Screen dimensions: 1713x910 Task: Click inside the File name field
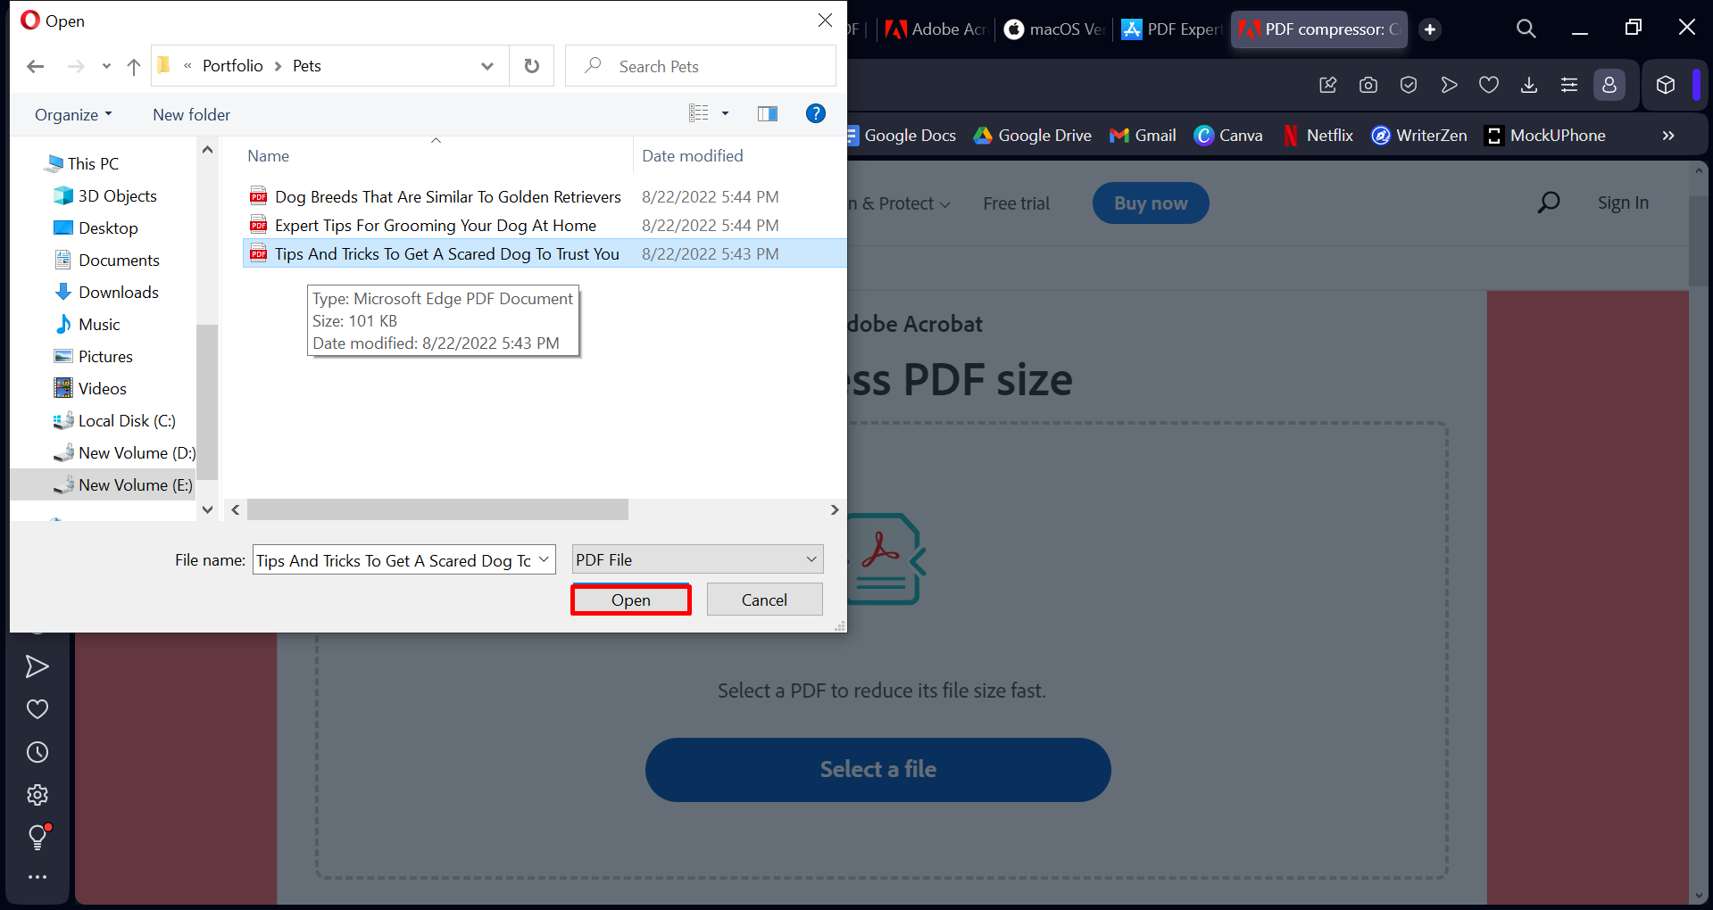[393, 559]
